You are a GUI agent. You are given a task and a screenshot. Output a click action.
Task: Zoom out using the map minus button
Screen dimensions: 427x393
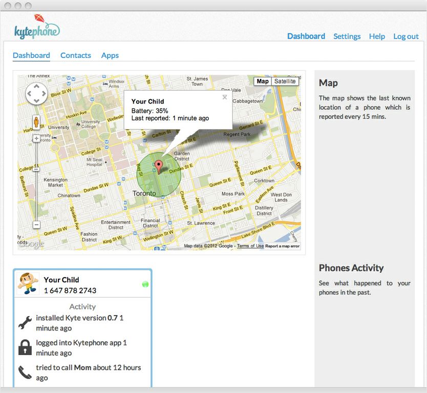[x=36, y=224]
